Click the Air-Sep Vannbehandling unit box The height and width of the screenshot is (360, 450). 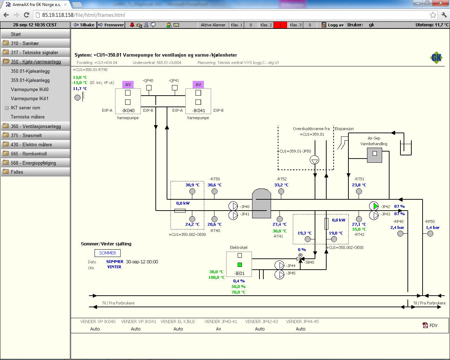tap(375, 155)
